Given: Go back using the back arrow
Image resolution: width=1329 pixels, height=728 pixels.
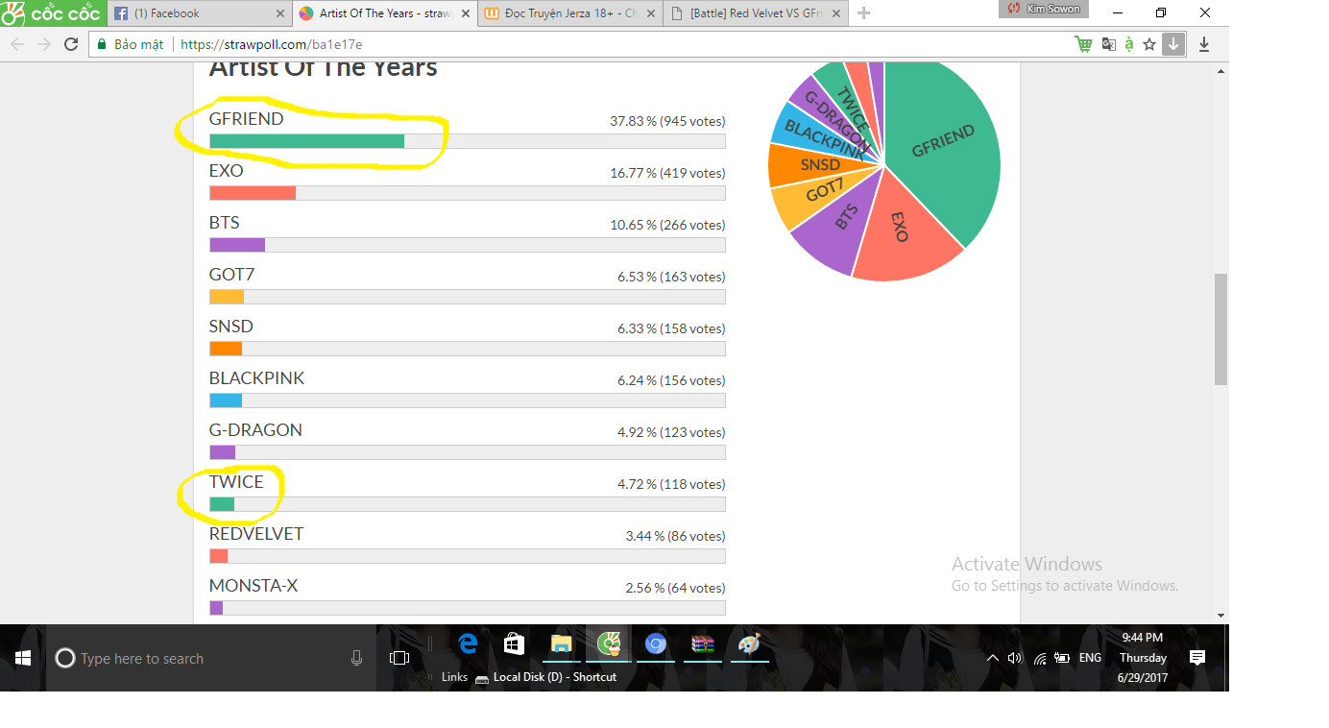Looking at the screenshot, I should pyautogui.click(x=17, y=44).
